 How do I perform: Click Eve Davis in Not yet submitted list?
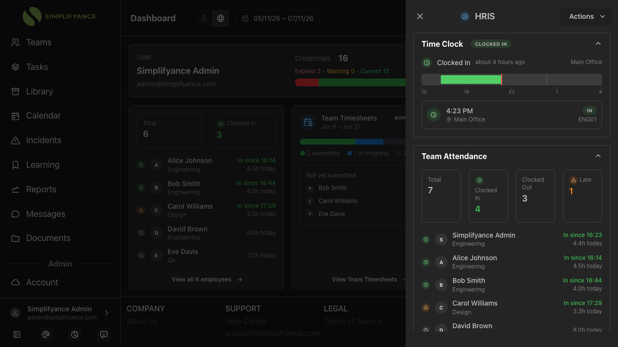click(x=332, y=214)
